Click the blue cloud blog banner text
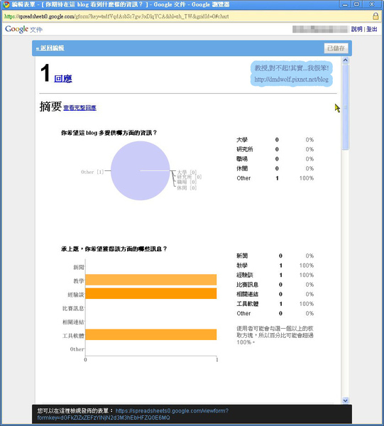384x426 pixels. [292, 68]
